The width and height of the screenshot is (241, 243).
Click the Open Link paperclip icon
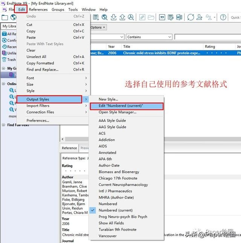142,17
